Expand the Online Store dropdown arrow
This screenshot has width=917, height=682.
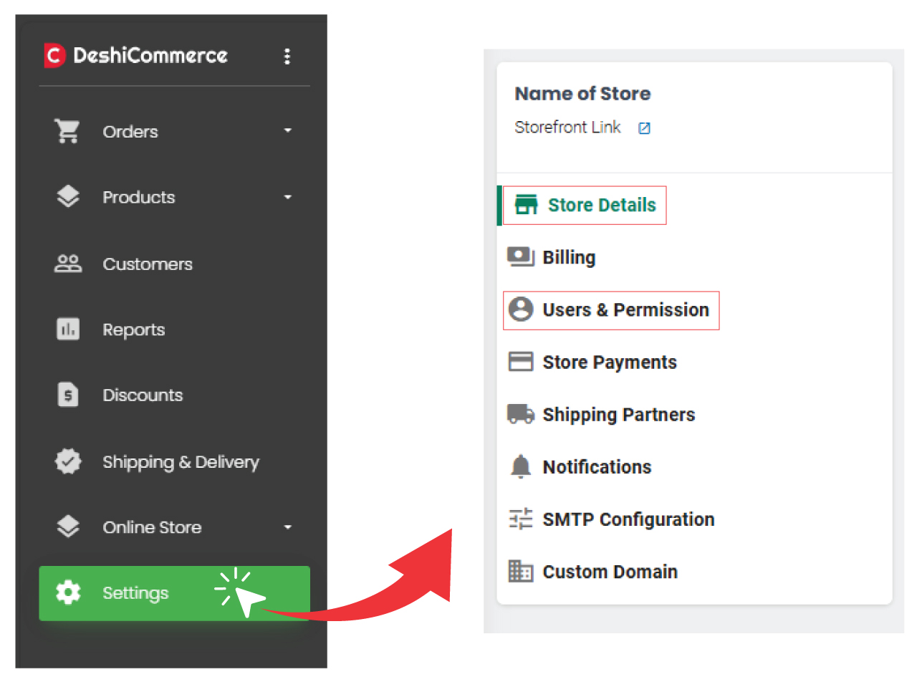(x=288, y=527)
